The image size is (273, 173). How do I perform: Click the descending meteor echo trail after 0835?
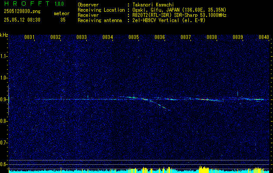point(158,105)
